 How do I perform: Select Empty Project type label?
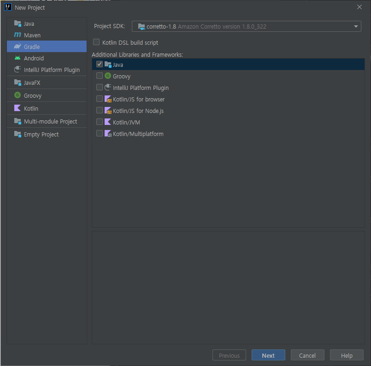click(41, 135)
